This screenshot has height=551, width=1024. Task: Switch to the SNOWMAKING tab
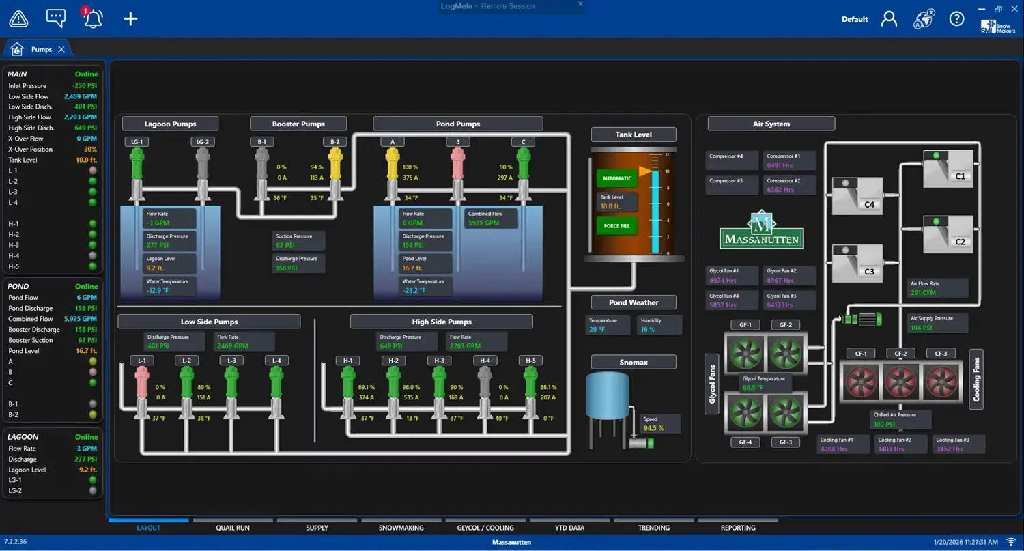click(x=401, y=527)
